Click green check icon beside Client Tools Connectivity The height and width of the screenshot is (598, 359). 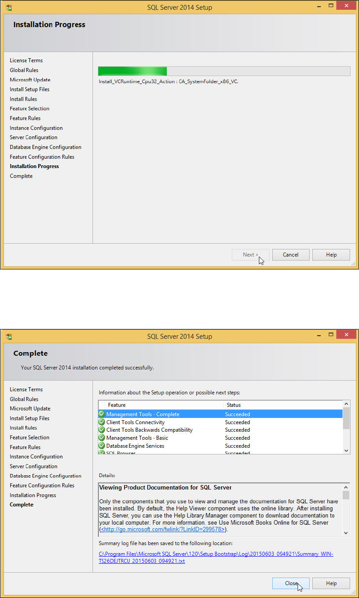point(102,422)
